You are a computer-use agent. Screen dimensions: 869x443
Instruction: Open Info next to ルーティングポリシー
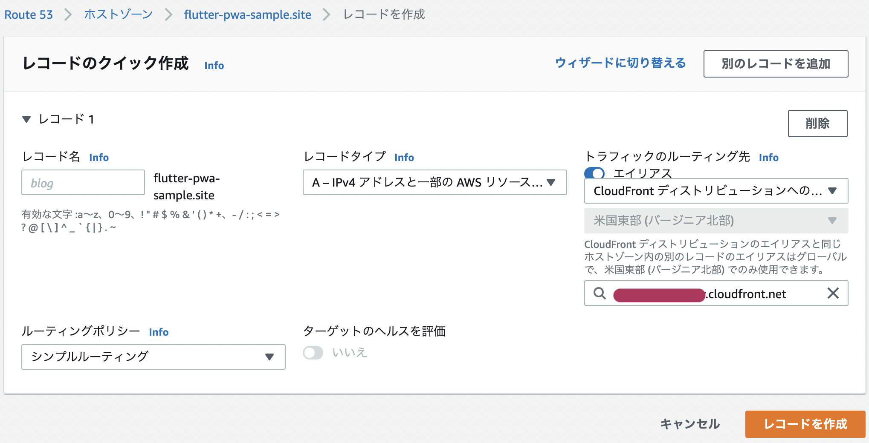[159, 332]
